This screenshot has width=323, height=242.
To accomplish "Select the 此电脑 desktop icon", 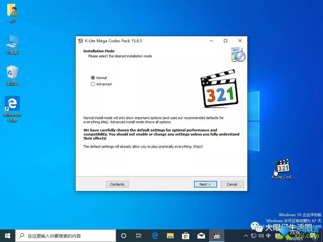I will (12, 44).
